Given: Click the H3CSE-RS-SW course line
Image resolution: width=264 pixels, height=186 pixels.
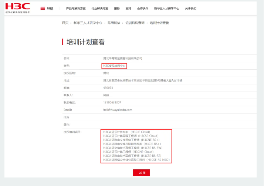Looking at the screenshot, I should [x=133, y=148].
